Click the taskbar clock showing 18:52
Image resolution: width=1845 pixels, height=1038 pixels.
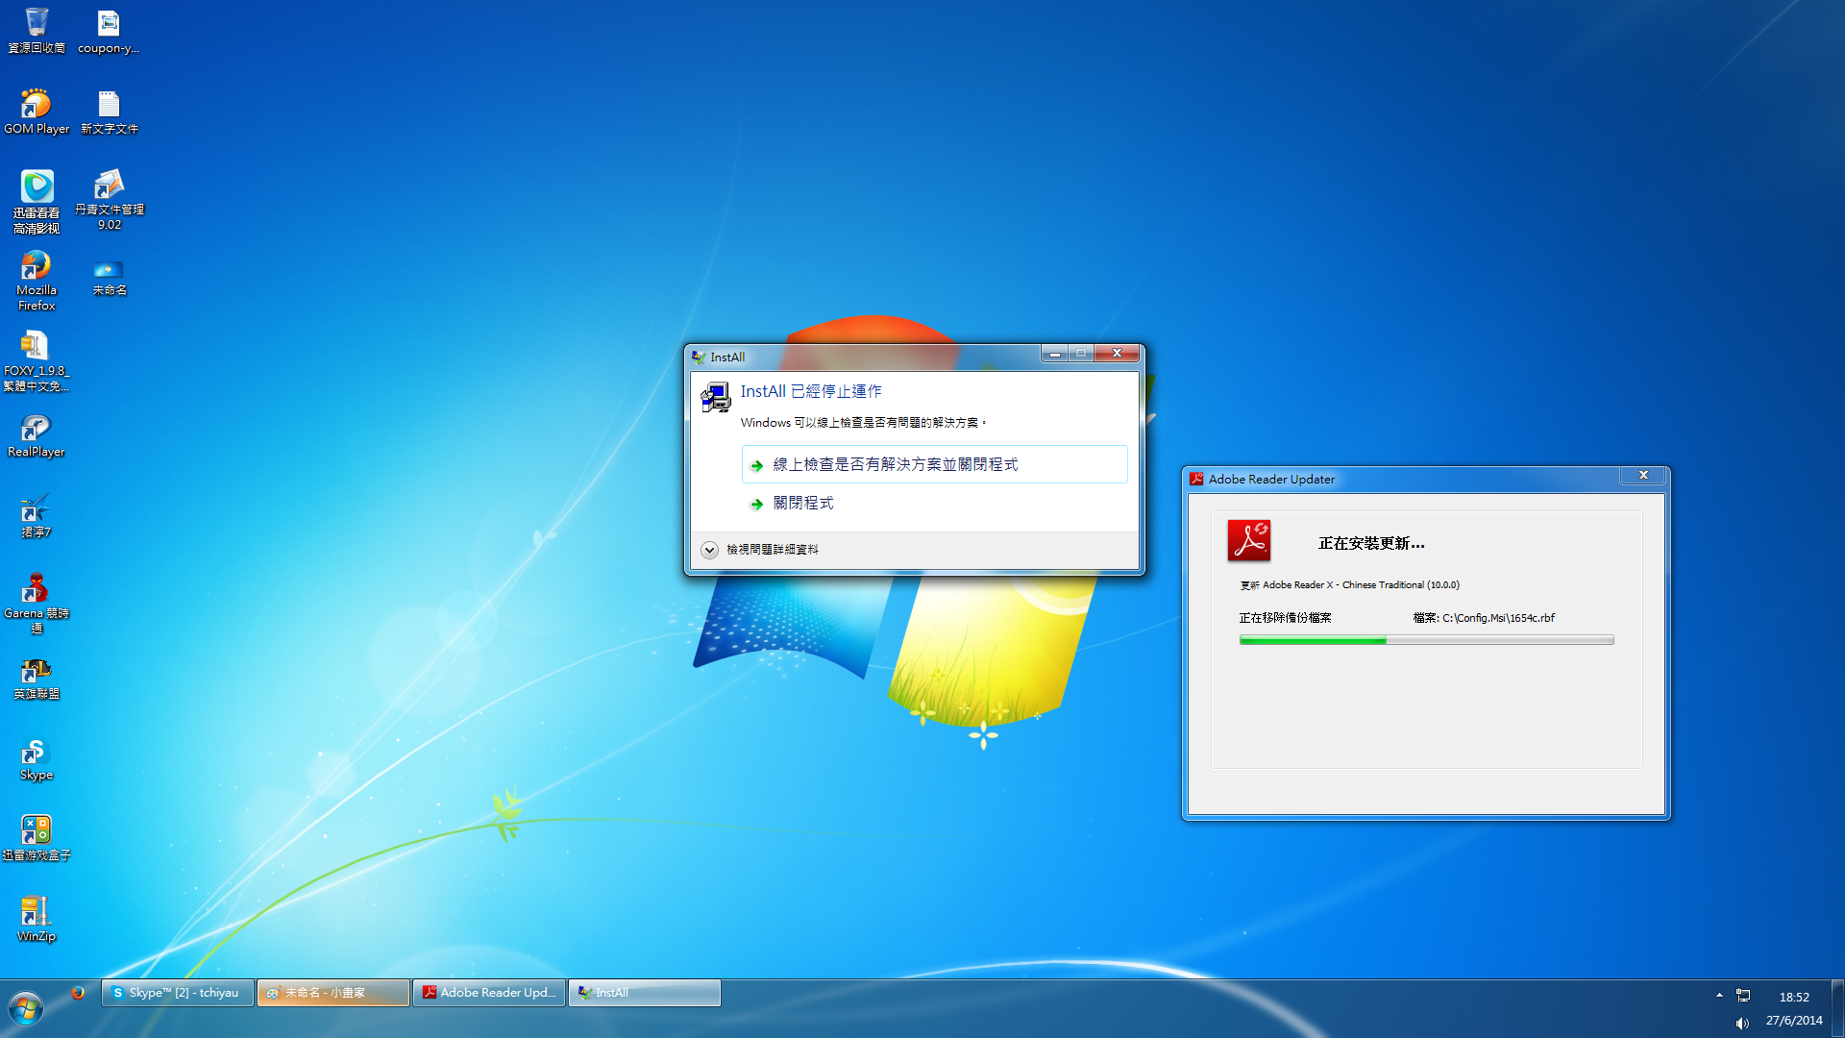(x=1793, y=997)
